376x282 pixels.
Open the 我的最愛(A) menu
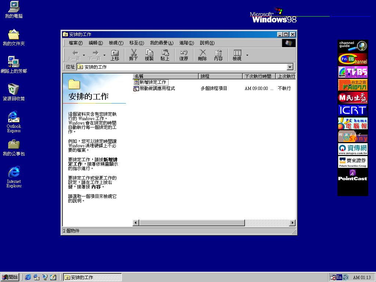(162, 43)
